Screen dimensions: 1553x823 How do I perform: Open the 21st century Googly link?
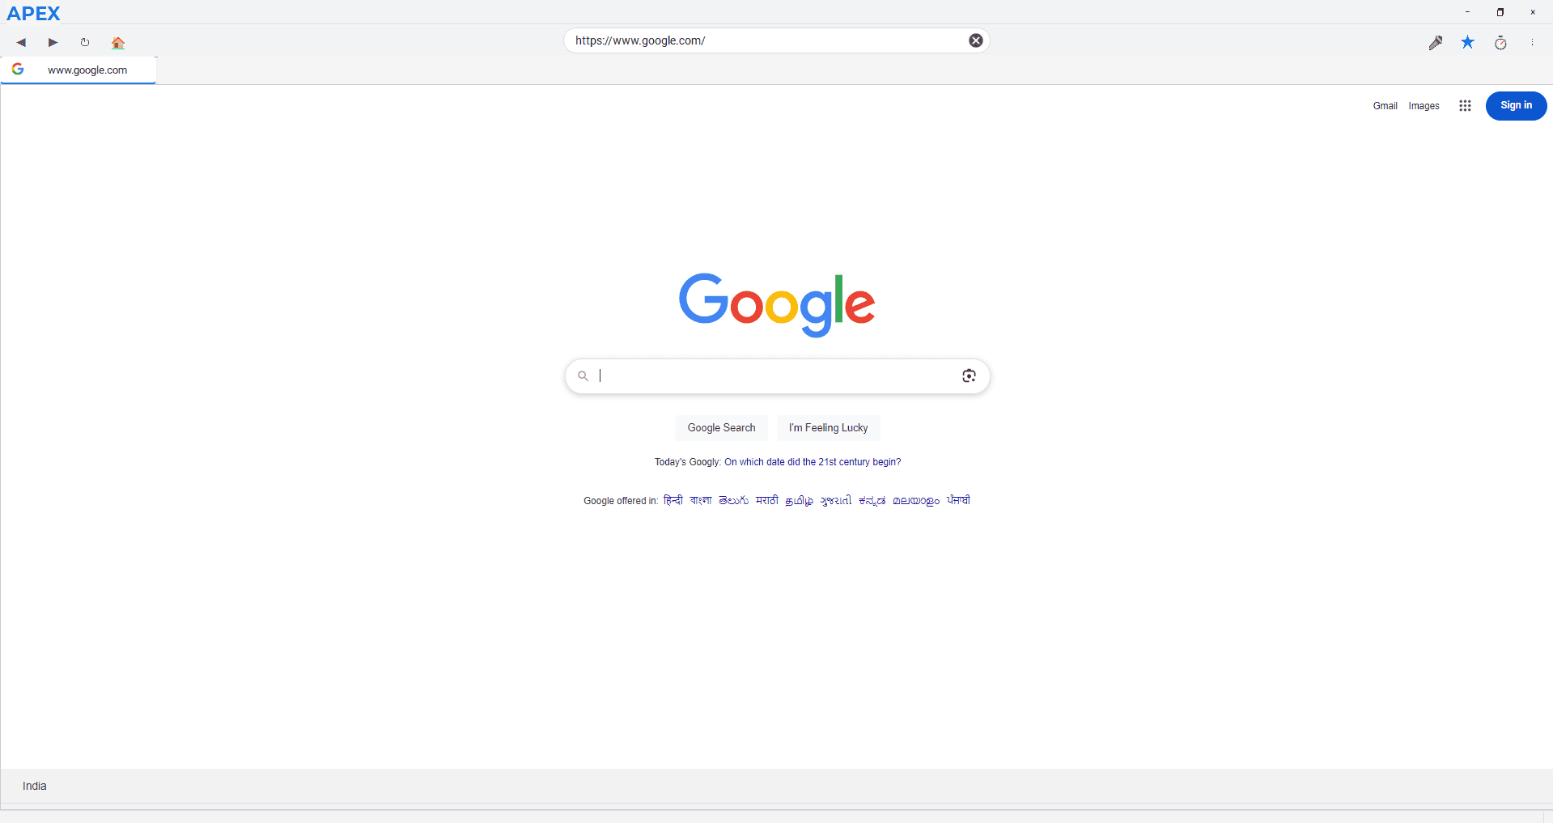pos(813,462)
